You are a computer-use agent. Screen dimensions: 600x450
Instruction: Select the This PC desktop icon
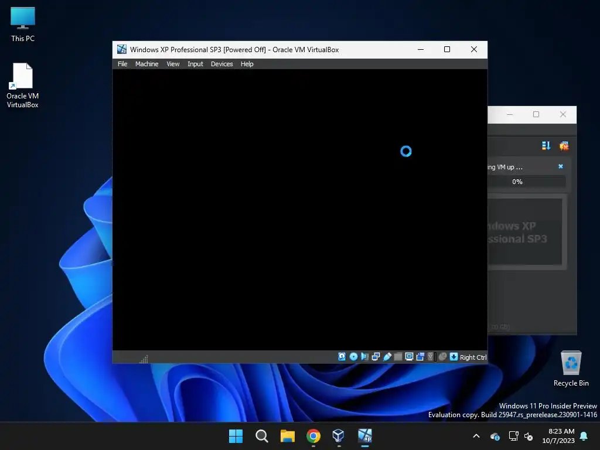coord(23,24)
